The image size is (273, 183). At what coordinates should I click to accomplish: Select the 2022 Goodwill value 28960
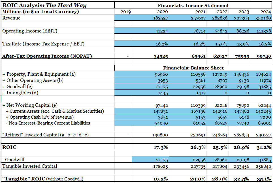(x=221, y=86)
